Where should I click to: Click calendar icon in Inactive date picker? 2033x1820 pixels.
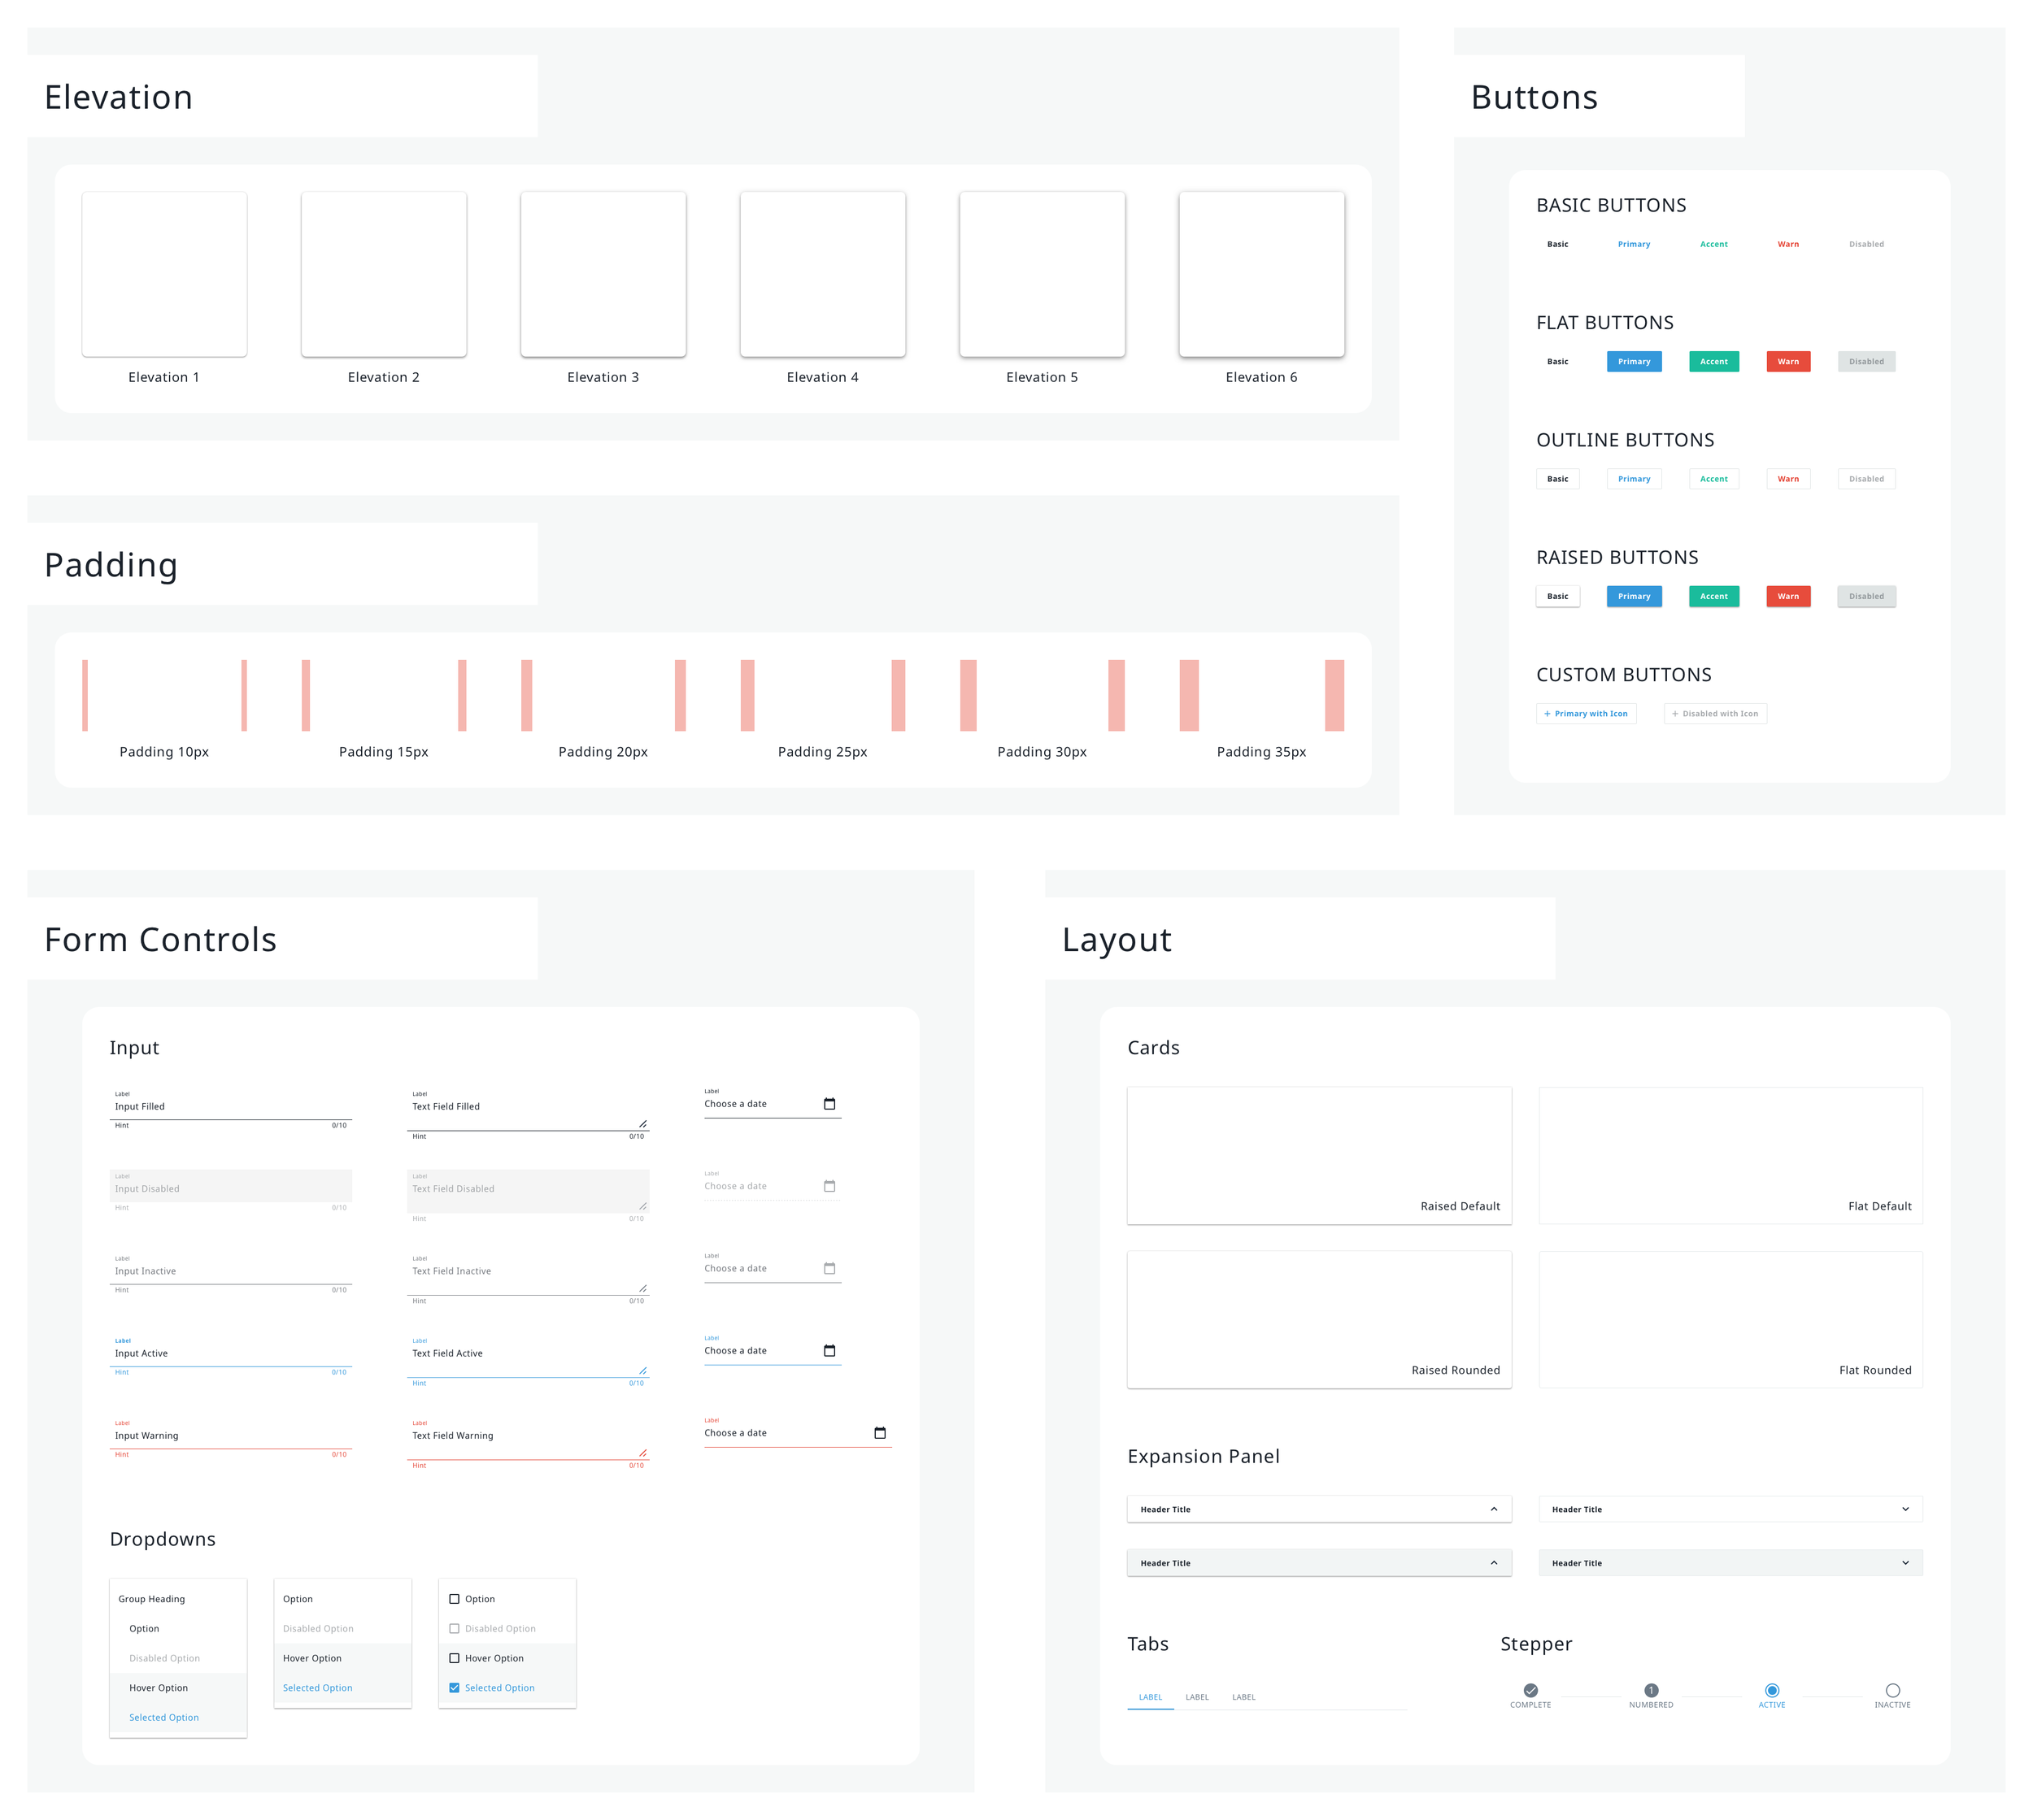[829, 1268]
